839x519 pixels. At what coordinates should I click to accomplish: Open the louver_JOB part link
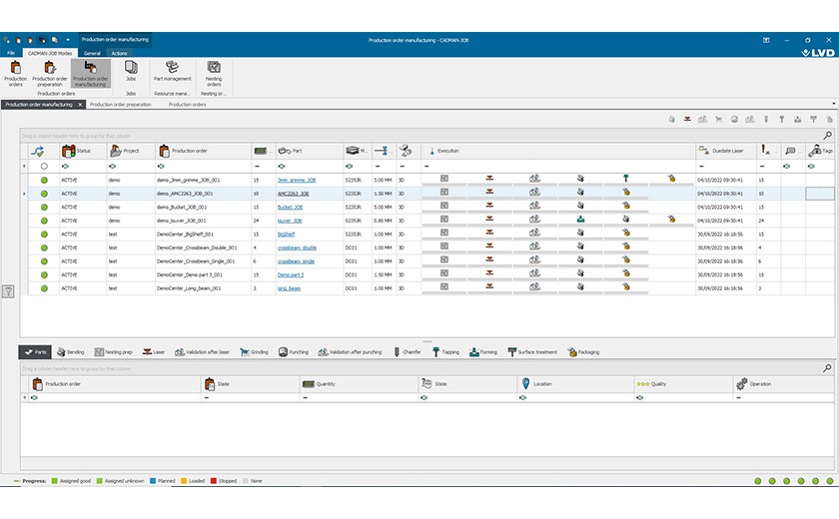(290, 221)
